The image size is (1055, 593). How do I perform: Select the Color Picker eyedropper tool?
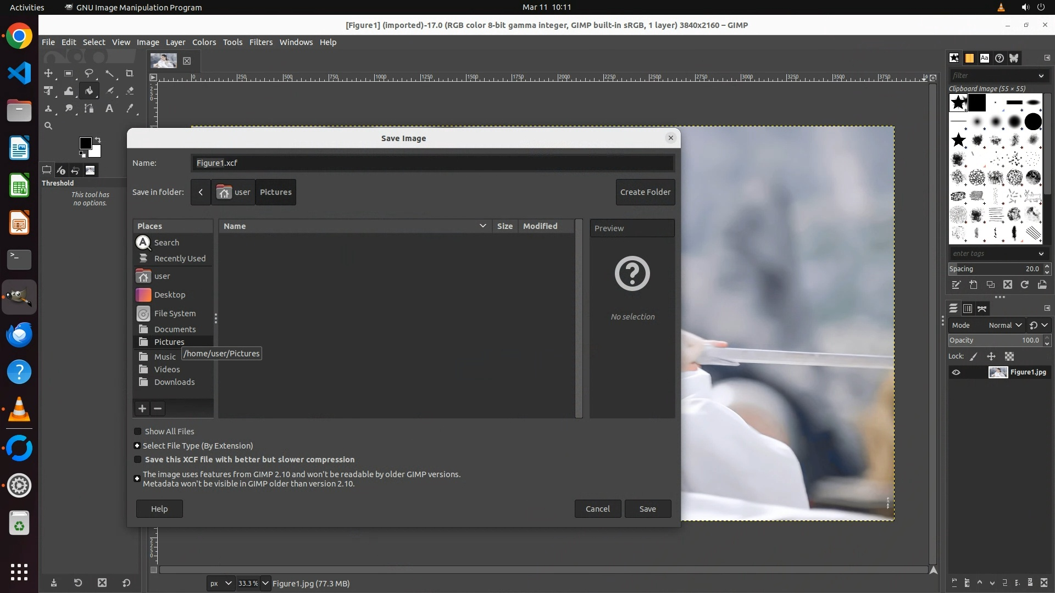coord(130,108)
